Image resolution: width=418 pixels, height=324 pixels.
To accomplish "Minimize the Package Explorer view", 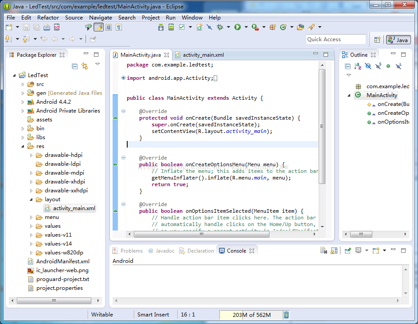I will [x=86, y=54].
